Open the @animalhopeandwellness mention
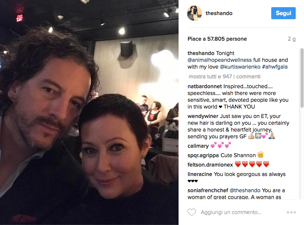This screenshot has height=225, width=304. click(220, 60)
